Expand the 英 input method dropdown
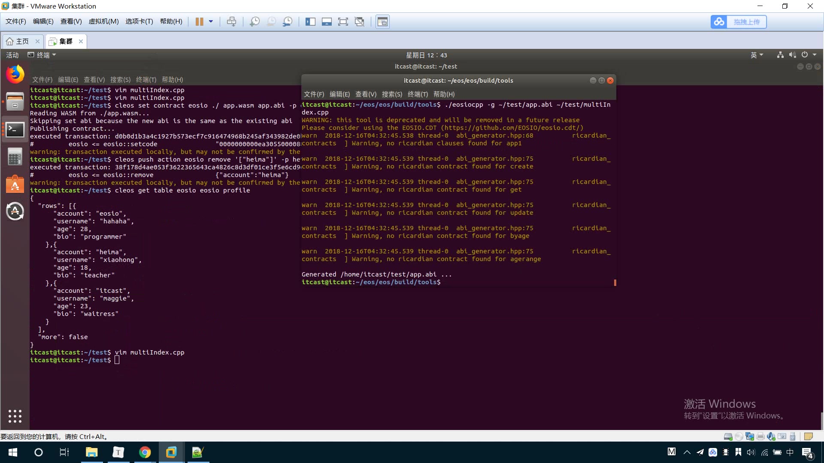The image size is (824, 463). pos(757,55)
